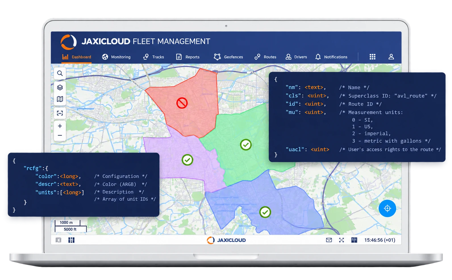Open the Tracks tab
Screen dimensions: 452x280
click(153, 57)
